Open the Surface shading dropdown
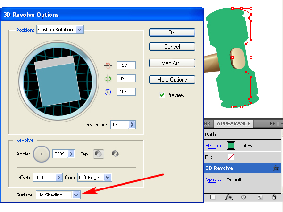The height and width of the screenshot is (212, 283). [76, 195]
